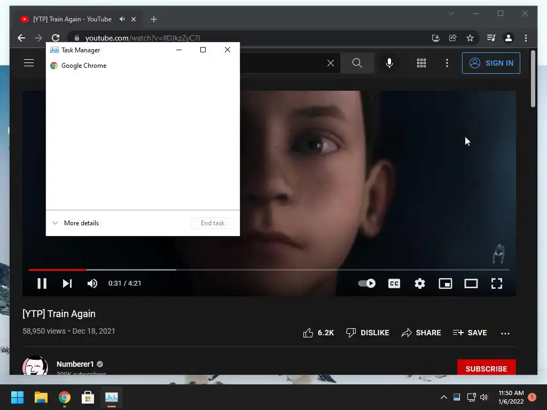Search with your voice microphone
Image resolution: width=547 pixels, height=410 pixels.
pos(389,63)
